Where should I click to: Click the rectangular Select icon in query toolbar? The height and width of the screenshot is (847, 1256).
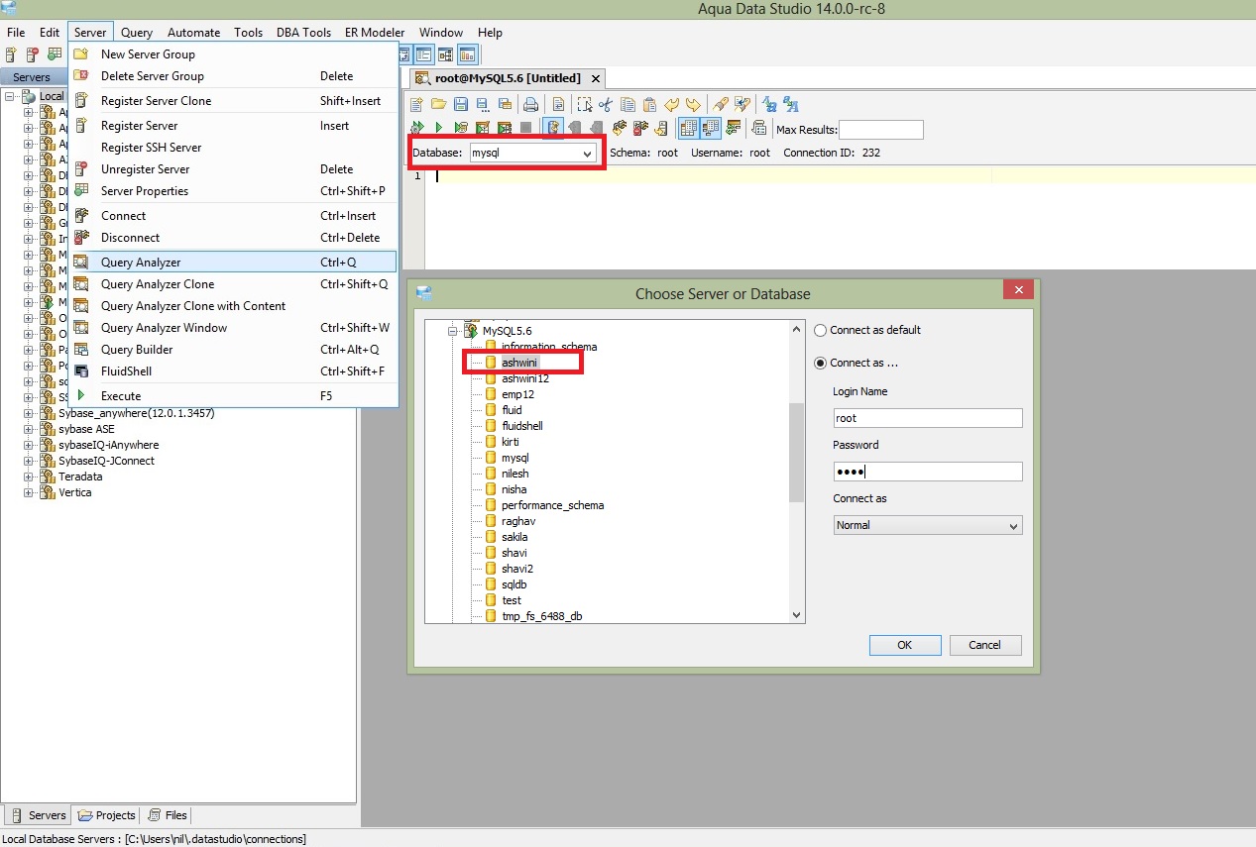[584, 104]
